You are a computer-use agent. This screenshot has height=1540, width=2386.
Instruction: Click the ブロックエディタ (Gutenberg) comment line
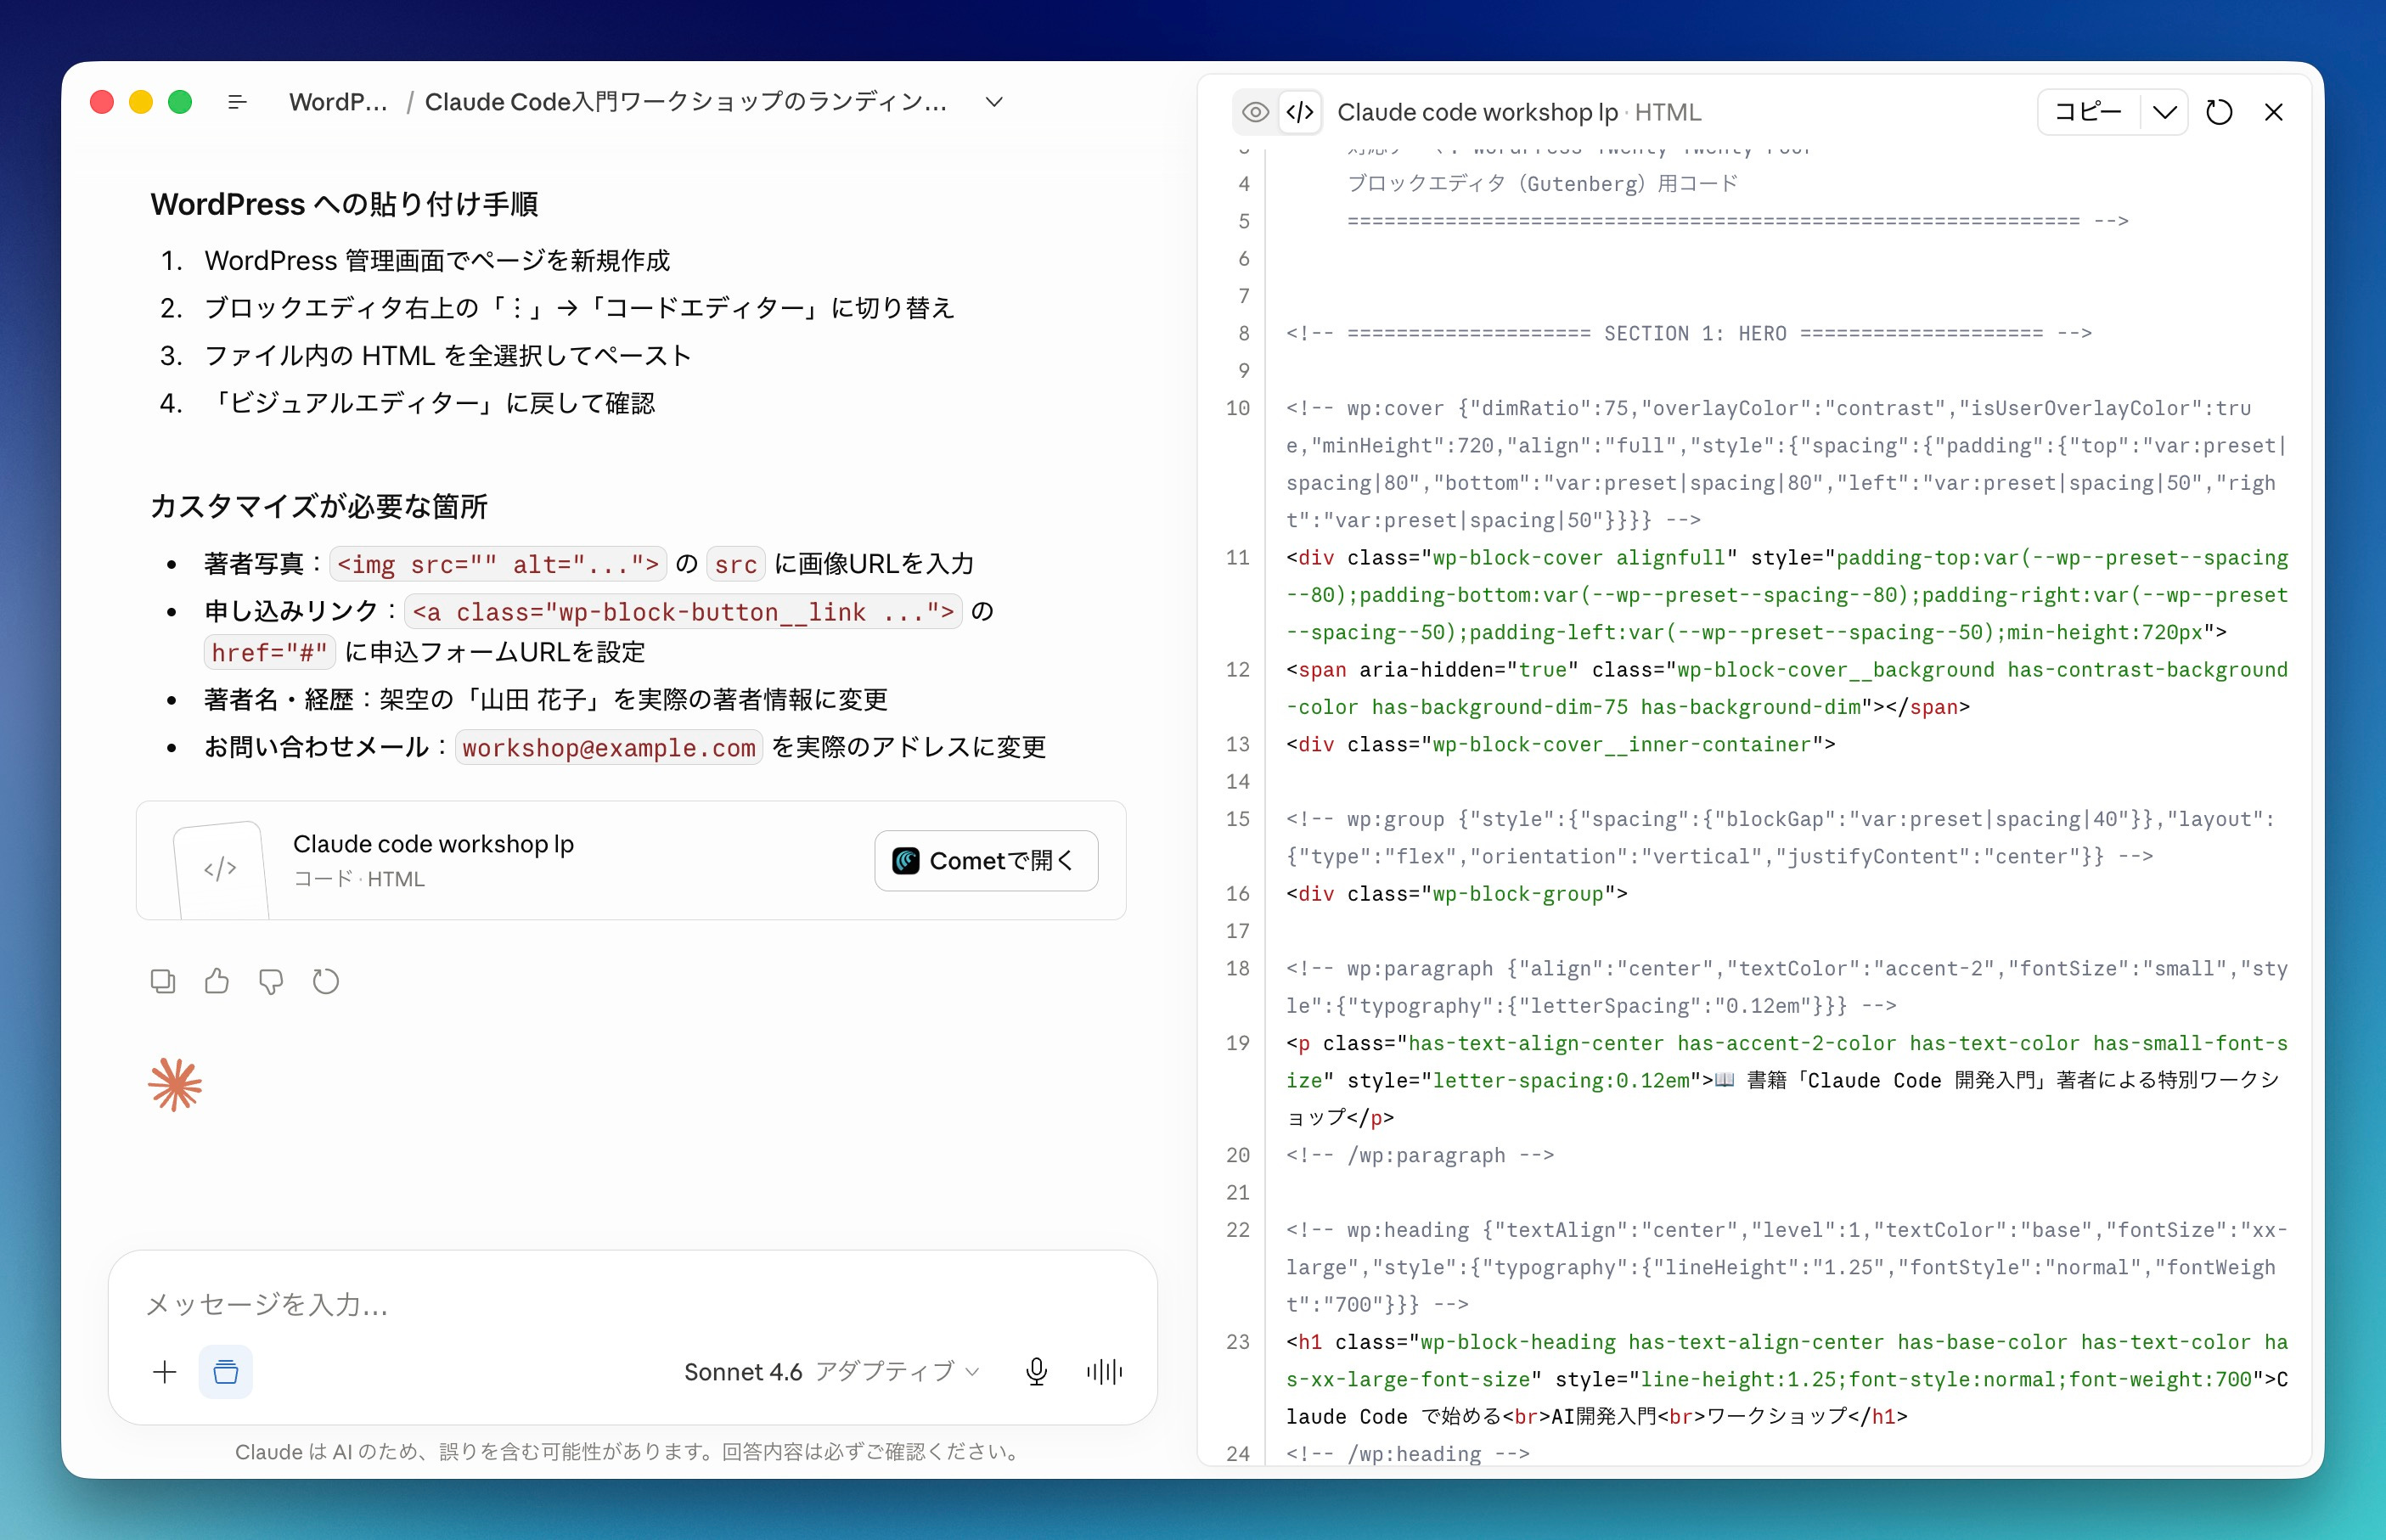[1542, 183]
